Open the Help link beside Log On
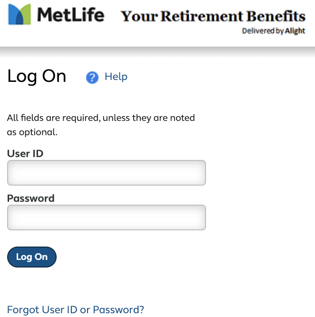The width and height of the screenshot is (315, 317). [116, 77]
